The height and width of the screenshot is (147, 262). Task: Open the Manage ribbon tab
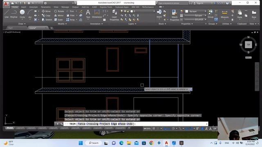click(x=65, y=7)
